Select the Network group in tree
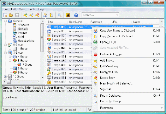This screenshot has height=114, width=166. pyautogui.click(x=23, y=29)
